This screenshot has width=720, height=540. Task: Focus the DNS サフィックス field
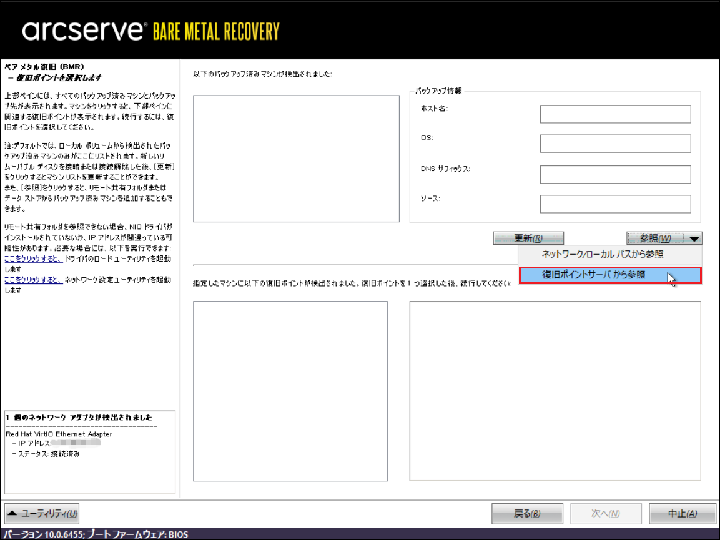[x=614, y=174]
